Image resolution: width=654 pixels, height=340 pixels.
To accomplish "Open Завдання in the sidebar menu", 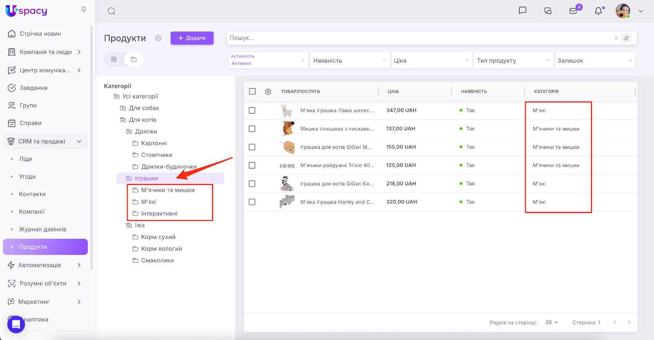I will (34, 88).
